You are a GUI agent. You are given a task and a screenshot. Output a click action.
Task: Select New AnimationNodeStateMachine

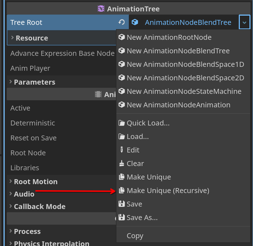[x=183, y=91]
